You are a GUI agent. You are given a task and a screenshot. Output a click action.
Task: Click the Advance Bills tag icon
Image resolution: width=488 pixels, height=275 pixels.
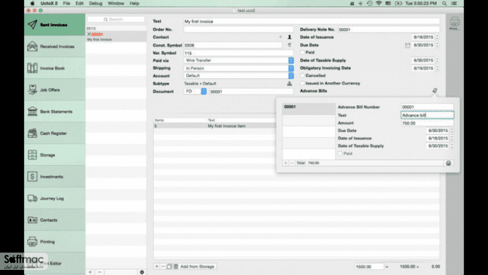click(435, 91)
